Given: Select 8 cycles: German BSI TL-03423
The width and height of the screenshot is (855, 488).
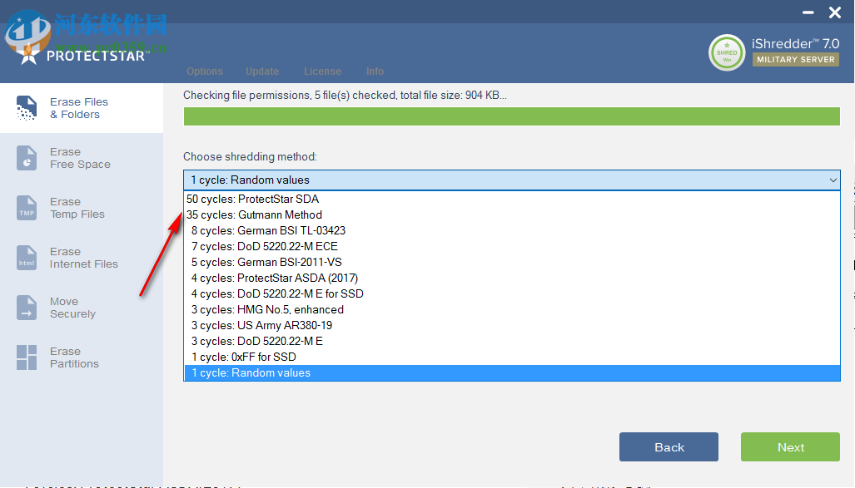Looking at the screenshot, I should [x=511, y=230].
